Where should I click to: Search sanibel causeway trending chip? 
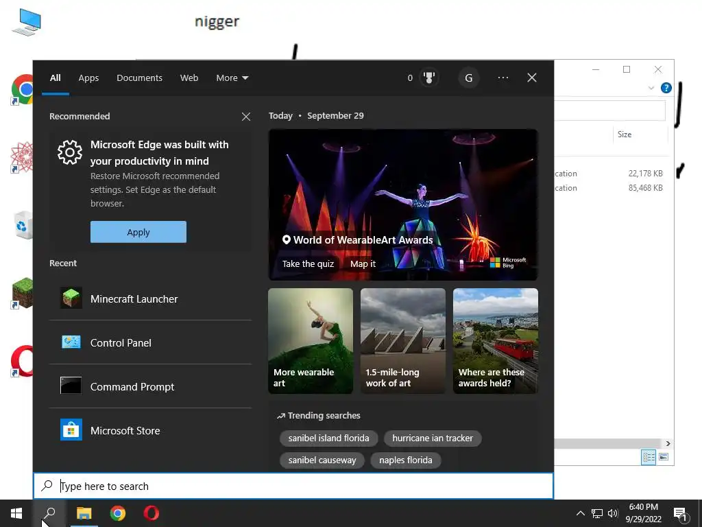[322, 460]
